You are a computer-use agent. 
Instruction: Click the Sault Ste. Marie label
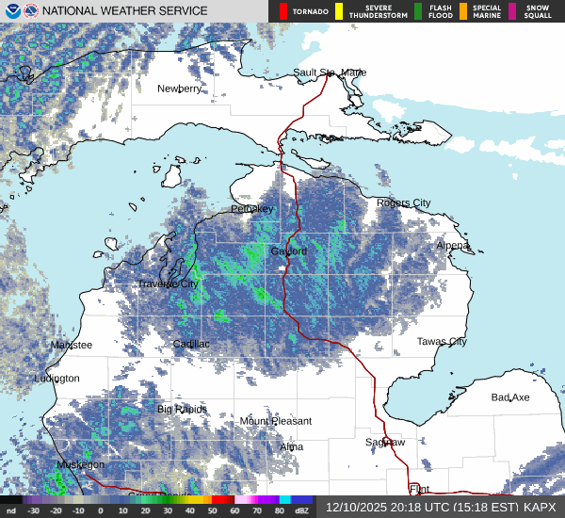330,73
